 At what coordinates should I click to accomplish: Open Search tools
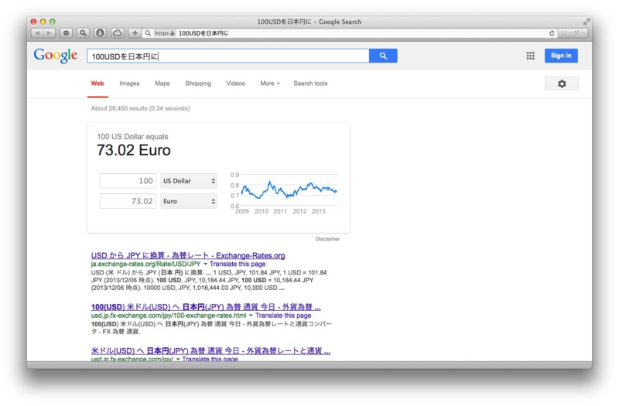pyautogui.click(x=310, y=84)
